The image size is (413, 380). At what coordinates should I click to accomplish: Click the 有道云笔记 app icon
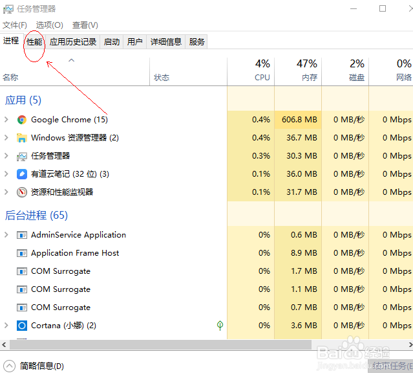pos(22,174)
